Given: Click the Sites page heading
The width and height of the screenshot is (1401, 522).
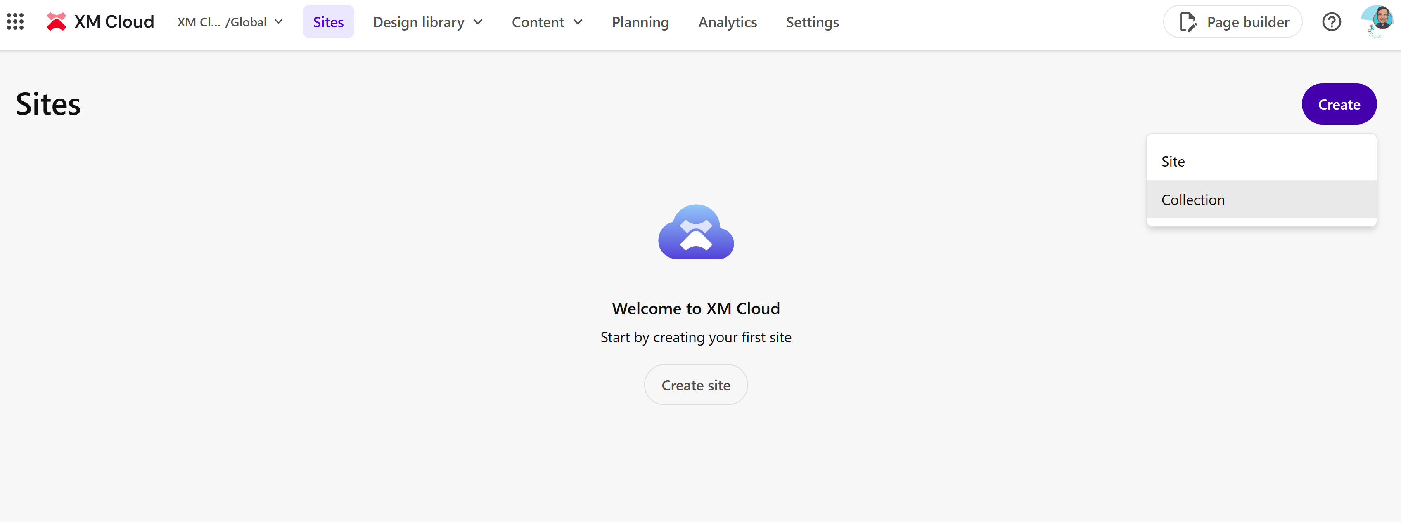Looking at the screenshot, I should click(48, 104).
